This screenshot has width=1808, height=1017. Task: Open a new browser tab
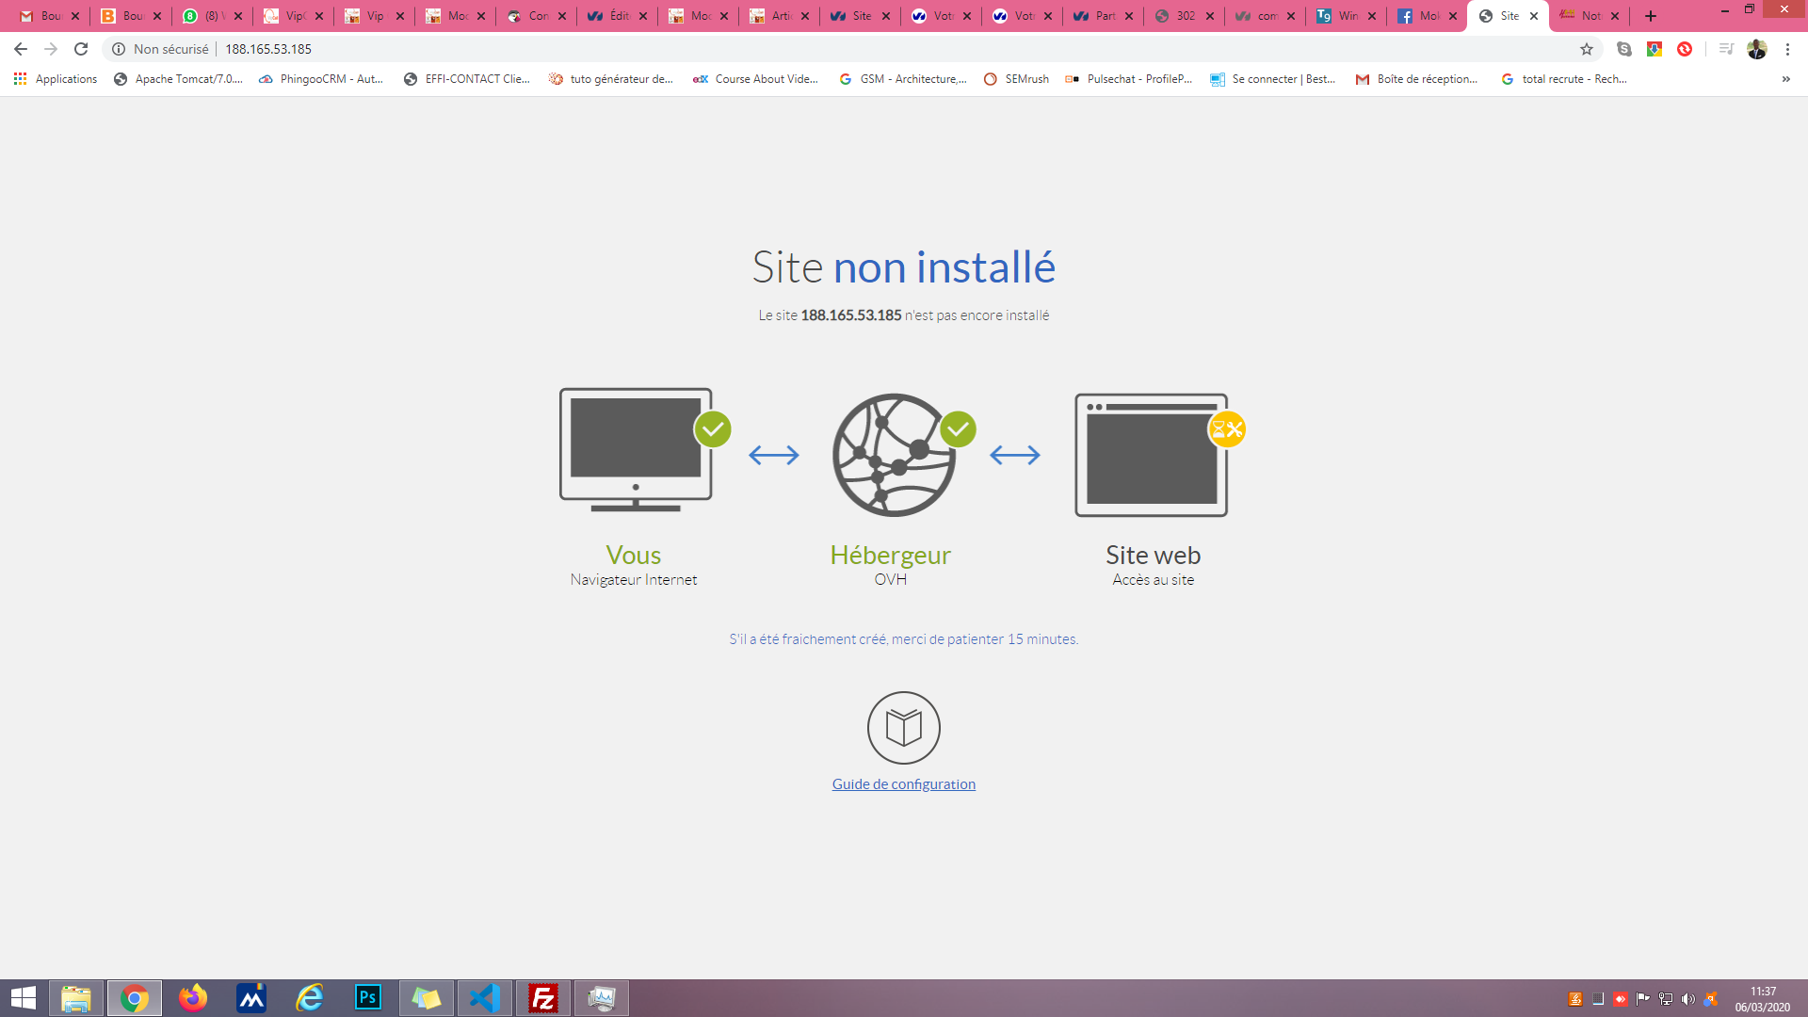(1651, 16)
